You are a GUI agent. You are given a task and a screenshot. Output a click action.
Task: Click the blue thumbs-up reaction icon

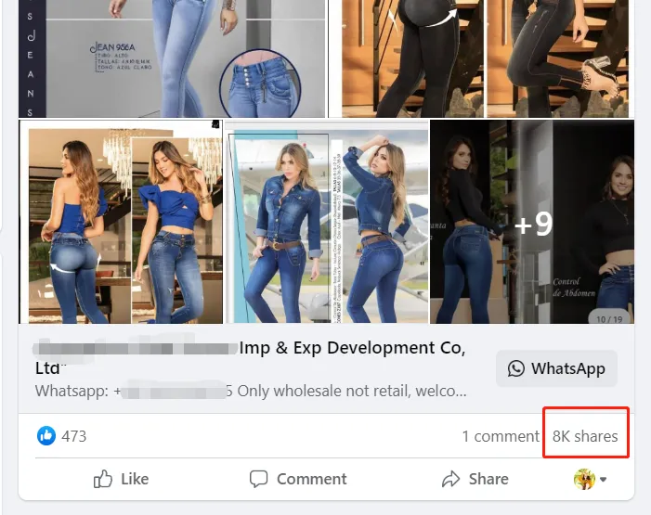click(46, 436)
